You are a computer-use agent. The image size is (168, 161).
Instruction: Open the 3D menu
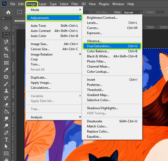click(83, 4)
